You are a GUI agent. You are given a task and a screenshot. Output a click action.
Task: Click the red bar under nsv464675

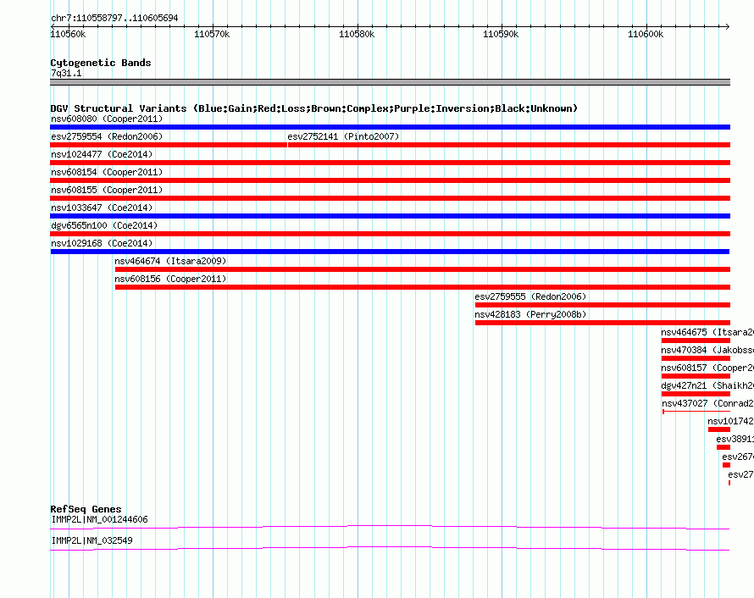[696, 341]
